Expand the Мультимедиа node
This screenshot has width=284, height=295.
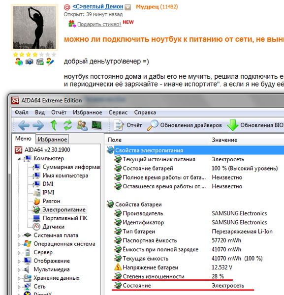coord(19,270)
